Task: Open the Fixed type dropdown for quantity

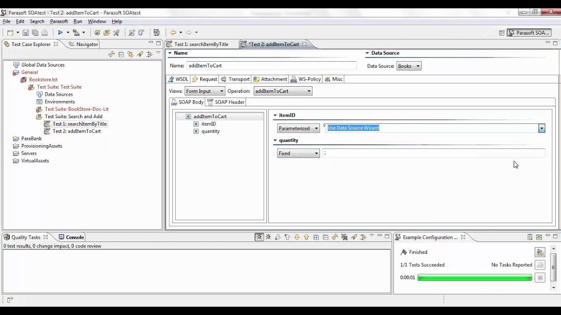Action: [298, 153]
